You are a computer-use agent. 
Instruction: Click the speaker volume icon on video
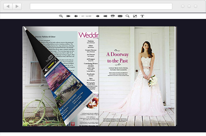46,70
